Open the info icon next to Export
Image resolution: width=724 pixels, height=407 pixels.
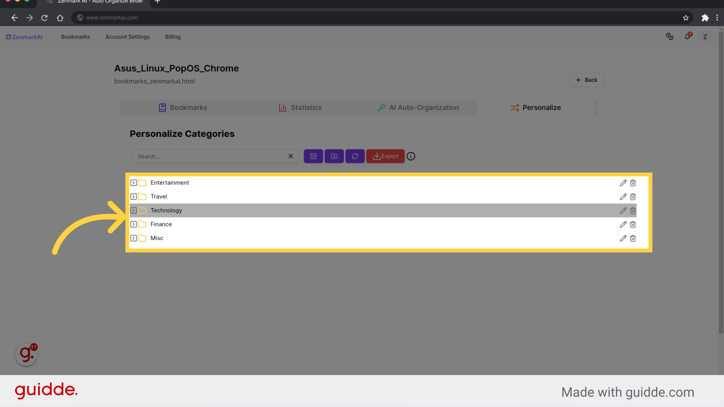pyautogui.click(x=411, y=156)
